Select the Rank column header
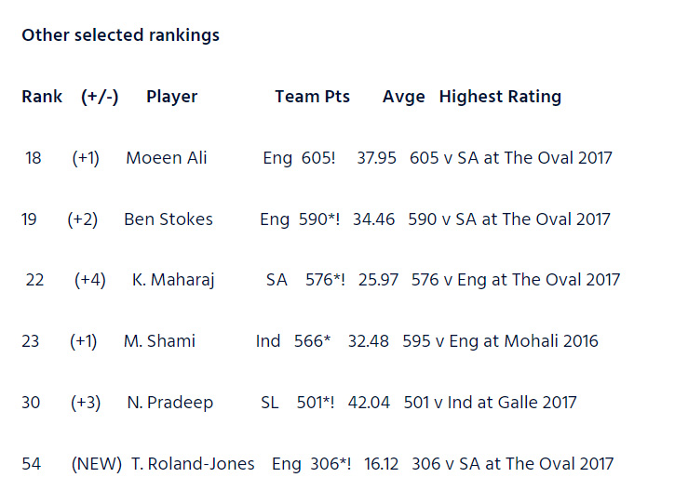The image size is (688, 504). (x=42, y=97)
